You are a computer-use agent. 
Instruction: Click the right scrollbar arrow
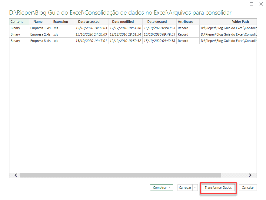pos(250,175)
